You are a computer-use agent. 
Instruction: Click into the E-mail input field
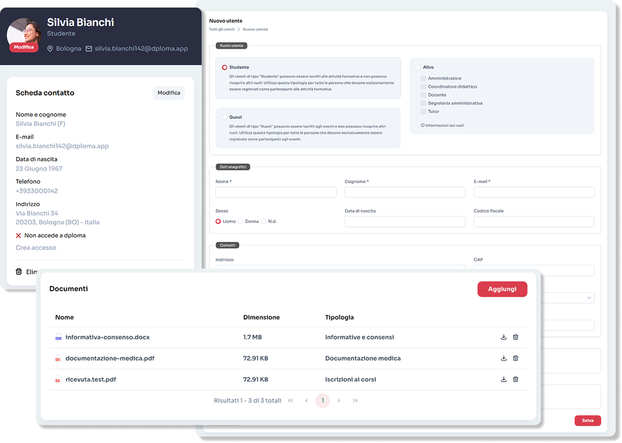(534, 192)
